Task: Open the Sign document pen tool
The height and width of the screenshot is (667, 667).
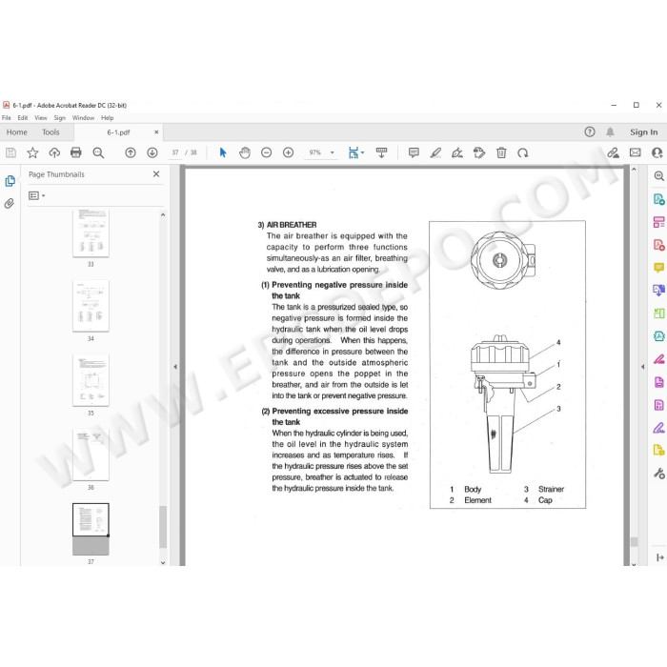Action: pos(457,152)
